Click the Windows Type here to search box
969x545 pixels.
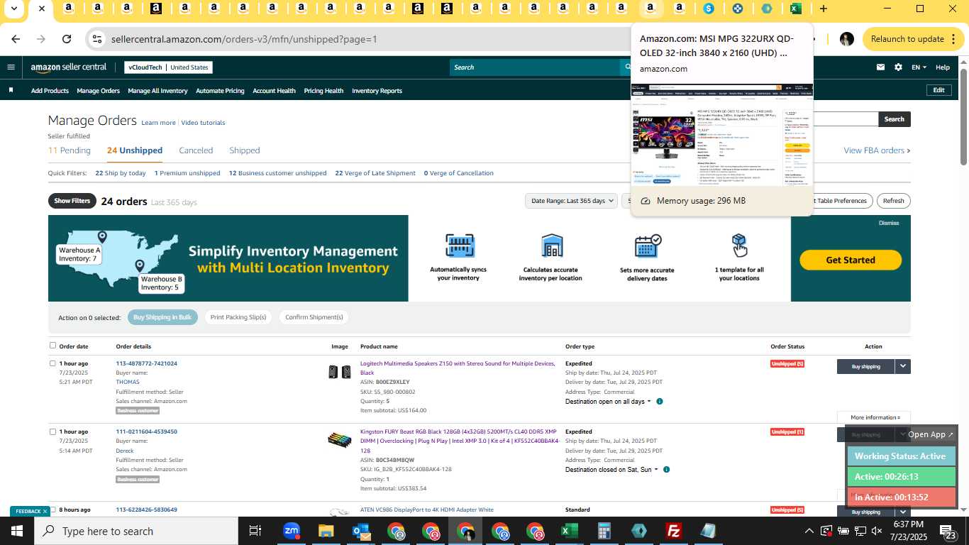pos(136,531)
